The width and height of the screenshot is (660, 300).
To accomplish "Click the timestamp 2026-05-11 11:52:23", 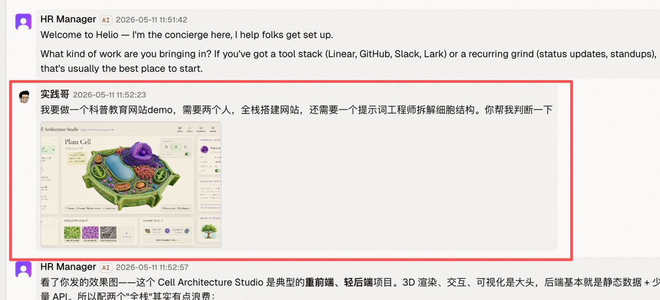I will (x=109, y=95).
